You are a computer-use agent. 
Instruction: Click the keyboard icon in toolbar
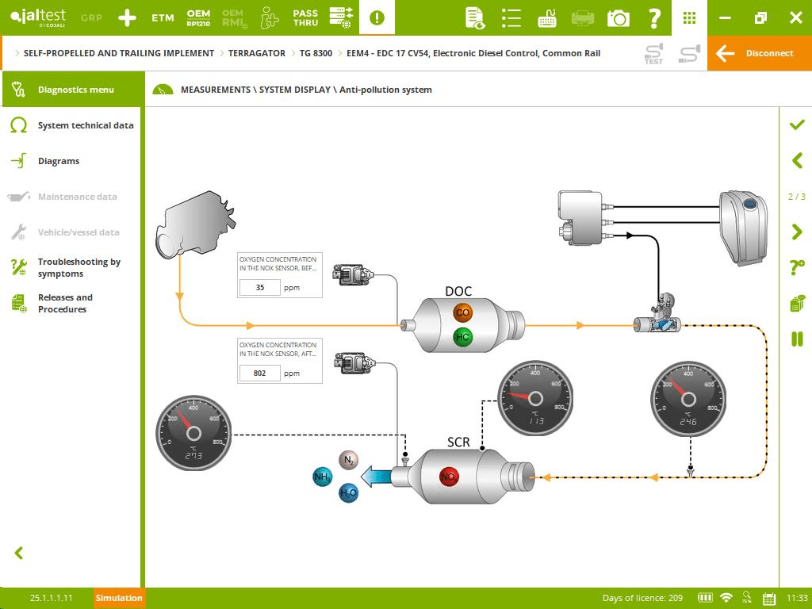546,17
